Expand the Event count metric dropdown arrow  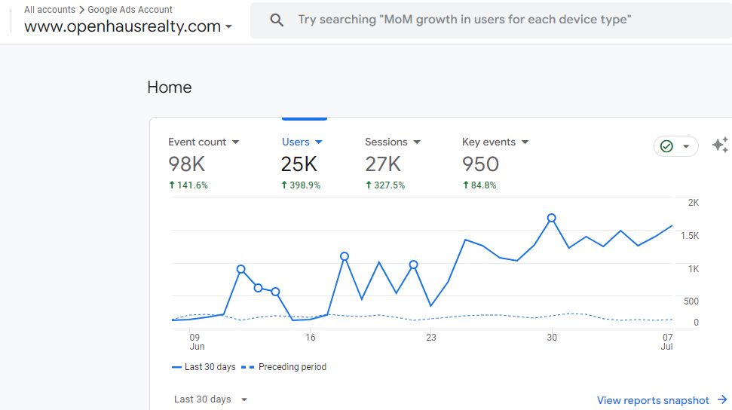[235, 142]
